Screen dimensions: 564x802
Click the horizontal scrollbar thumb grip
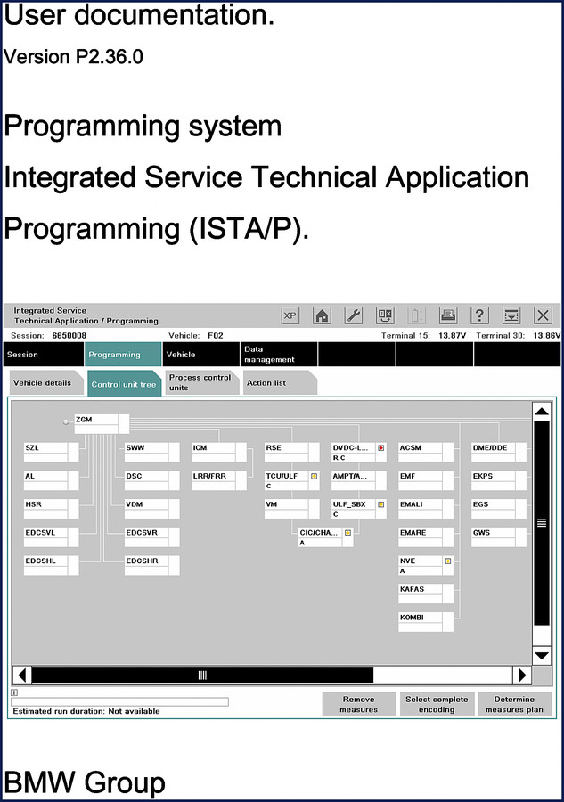click(202, 675)
